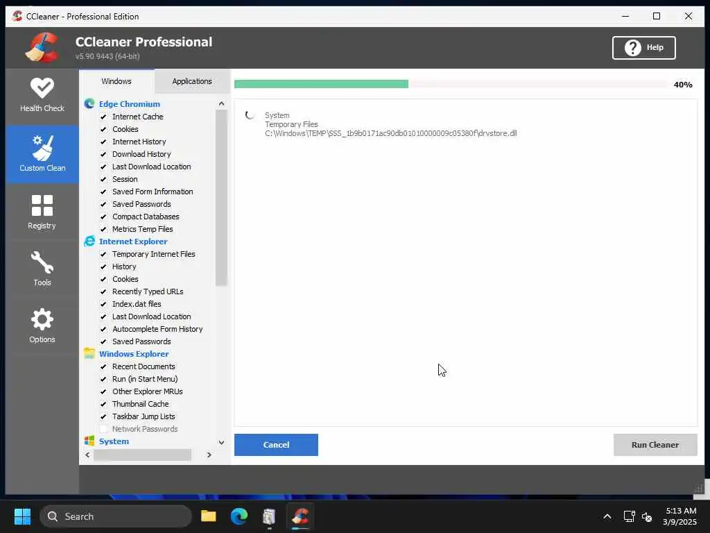Click the list scroll-up arrow
This screenshot has height=533, width=710.
221,104
